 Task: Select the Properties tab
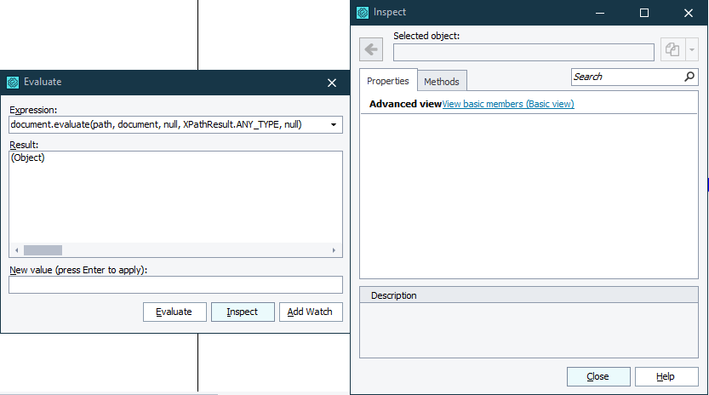click(388, 81)
